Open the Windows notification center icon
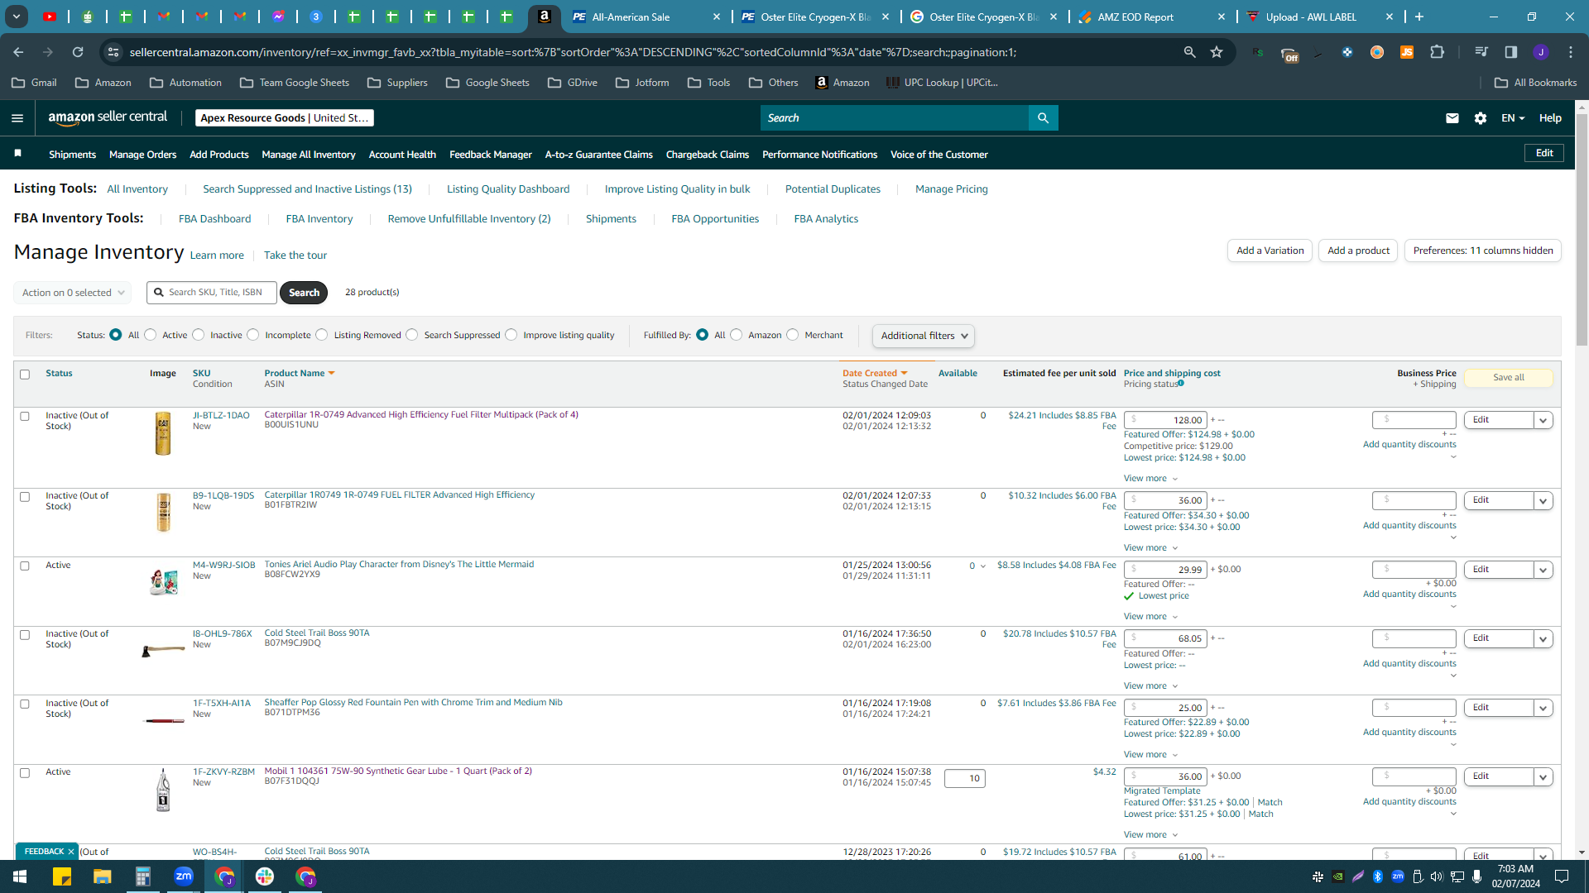 tap(1562, 876)
